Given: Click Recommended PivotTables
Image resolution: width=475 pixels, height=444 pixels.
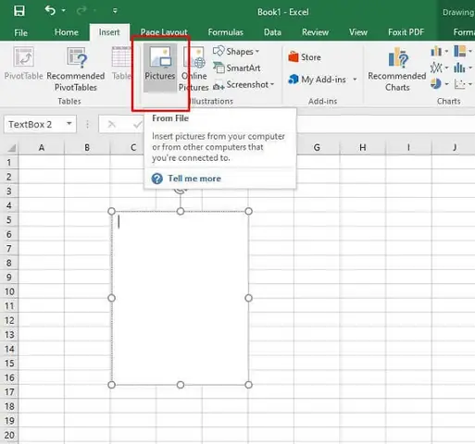Looking at the screenshot, I should point(76,68).
